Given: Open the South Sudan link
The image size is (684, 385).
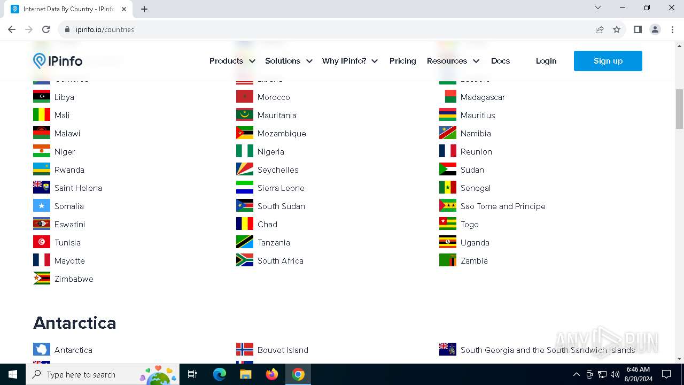Looking at the screenshot, I should pyautogui.click(x=281, y=206).
